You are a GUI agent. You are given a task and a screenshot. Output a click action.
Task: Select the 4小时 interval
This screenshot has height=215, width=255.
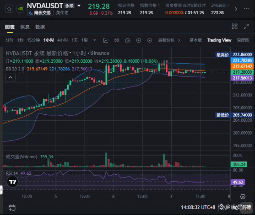(x=63, y=40)
